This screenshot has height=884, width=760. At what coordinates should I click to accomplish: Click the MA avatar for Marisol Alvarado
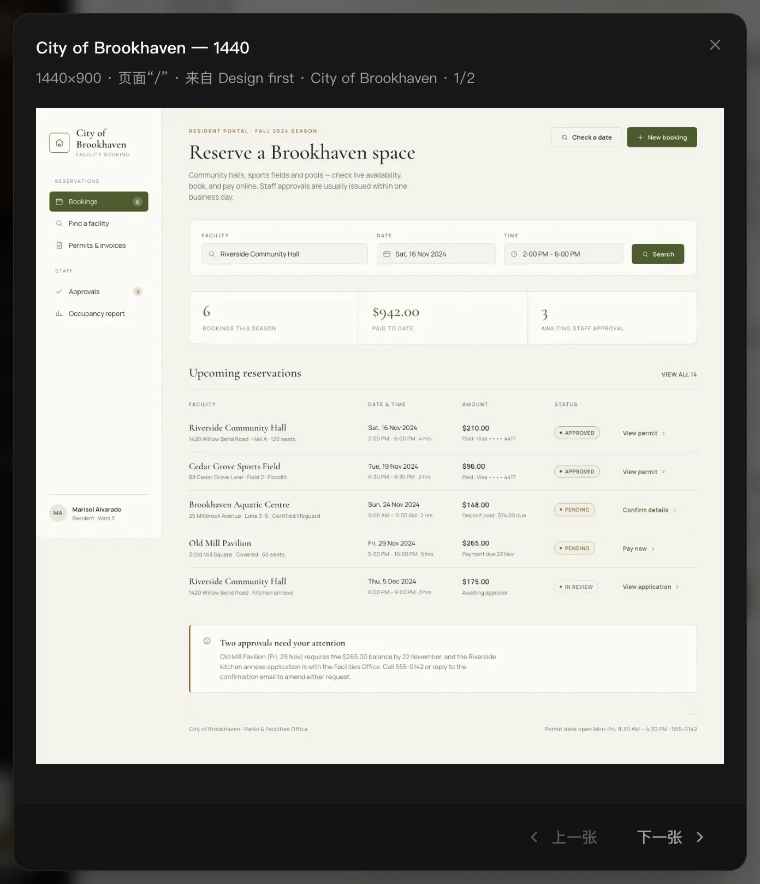[58, 513]
